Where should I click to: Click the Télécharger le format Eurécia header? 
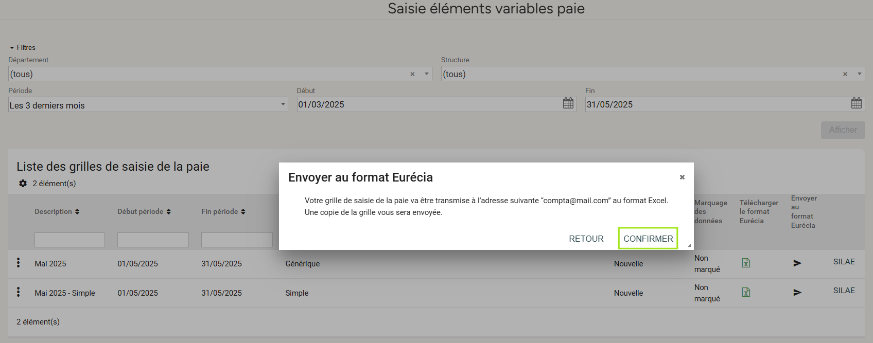pos(759,212)
